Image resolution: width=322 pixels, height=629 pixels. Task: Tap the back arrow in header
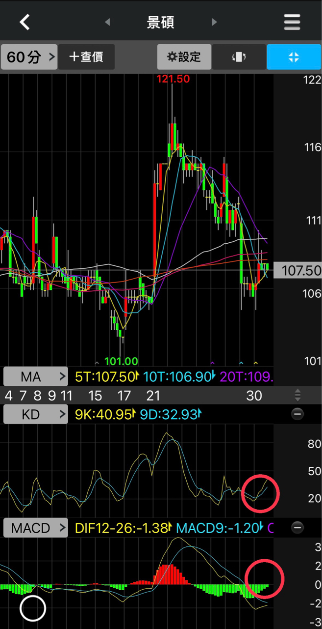25,22
